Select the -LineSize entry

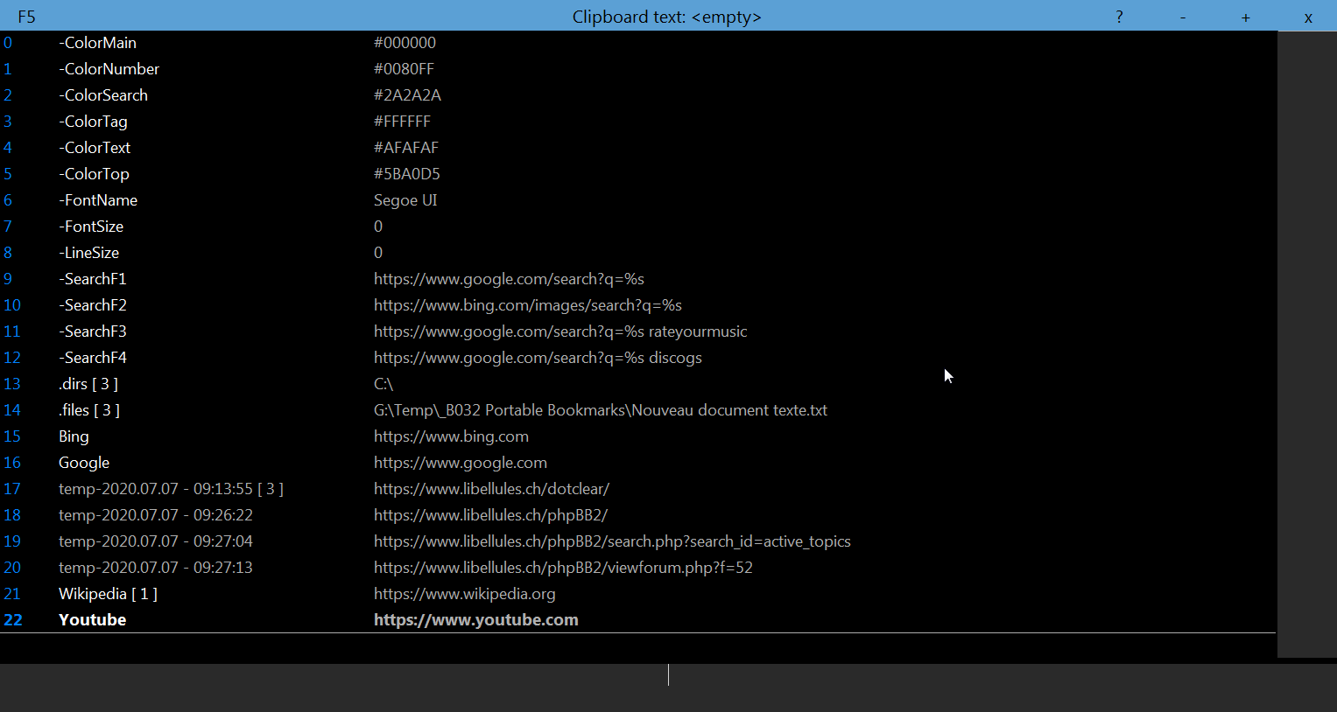click(x=88, y=253)
